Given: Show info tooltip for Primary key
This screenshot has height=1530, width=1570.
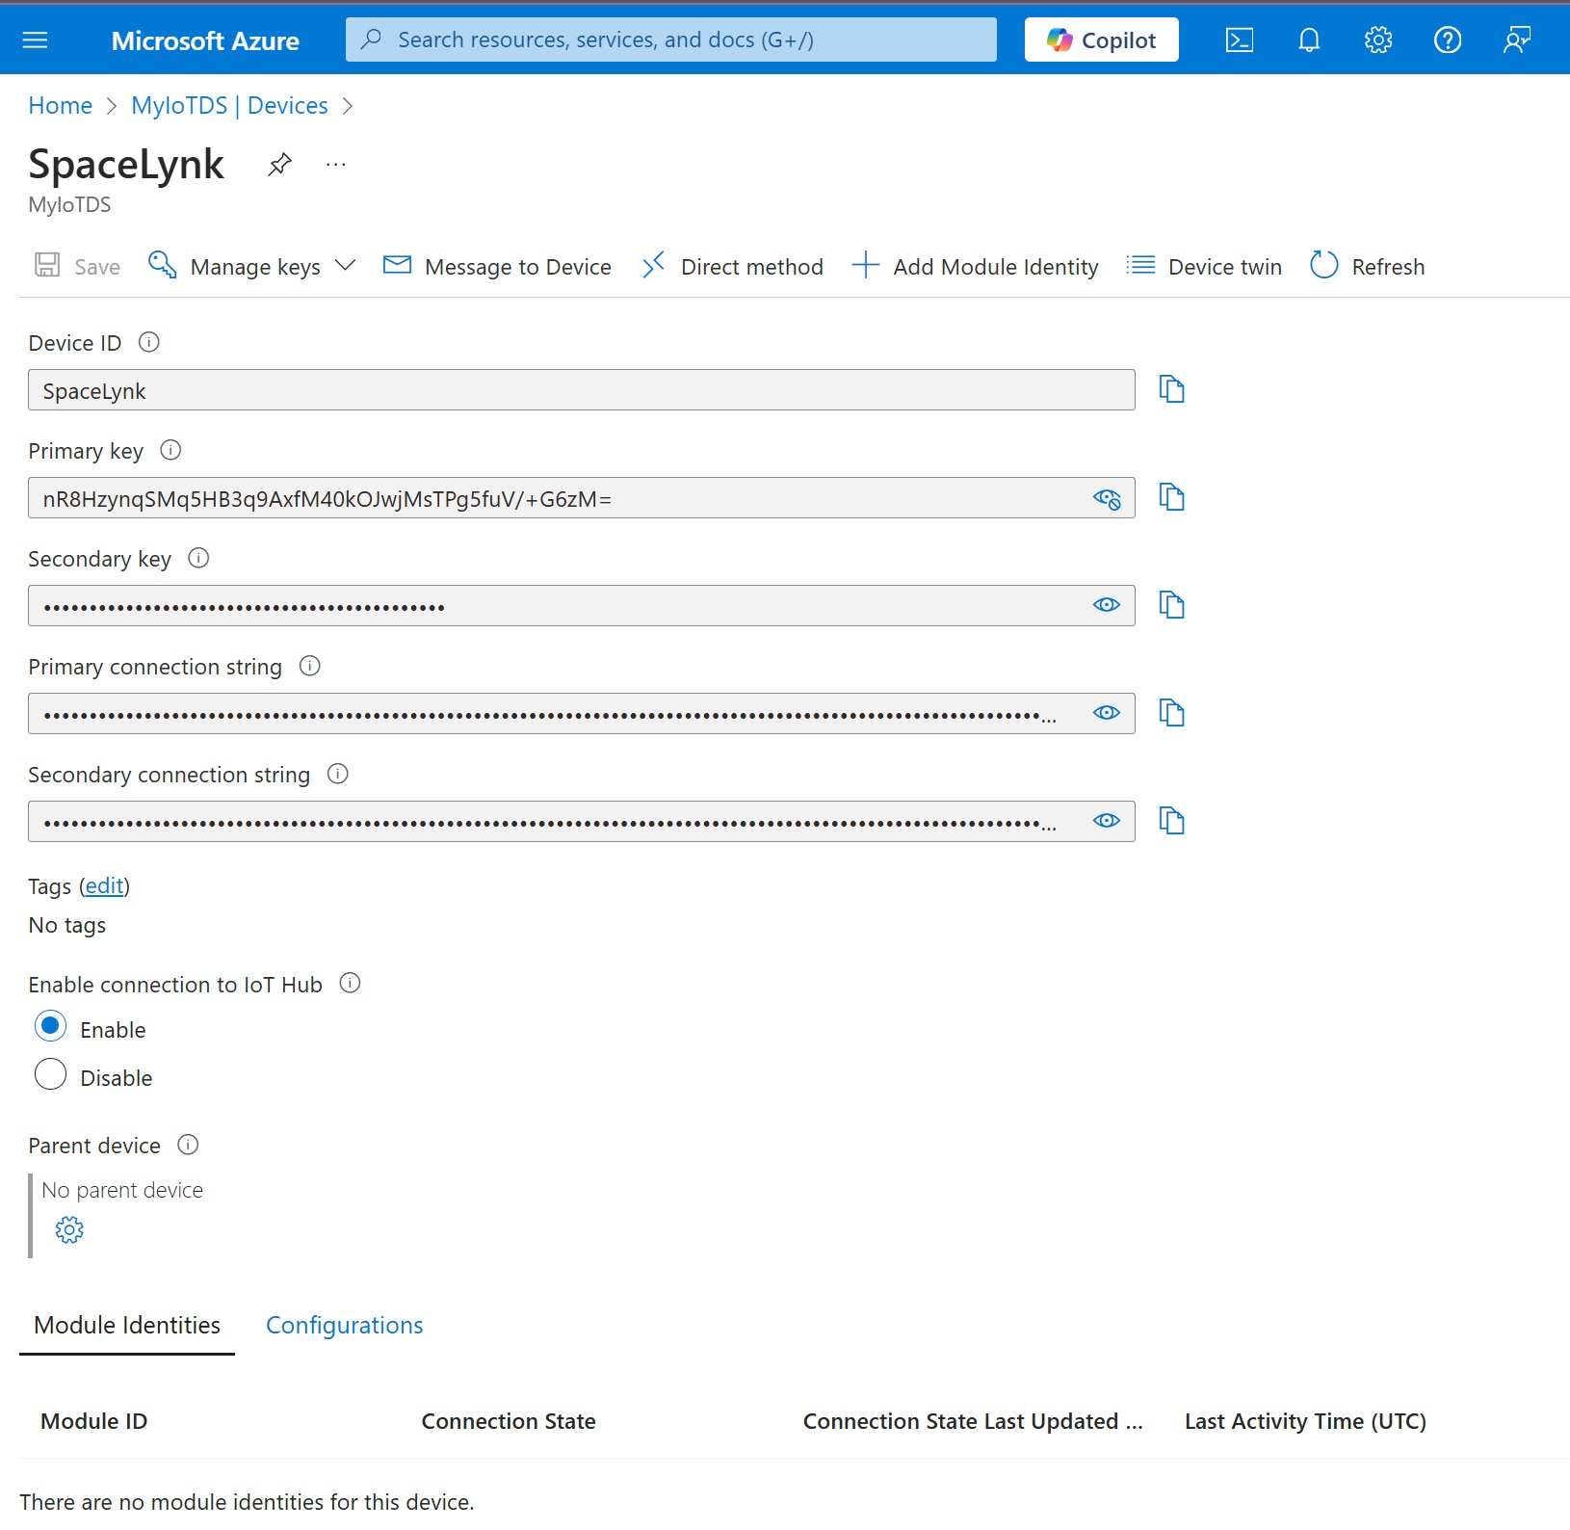Looking at the screenshot, I should tap(170, 450).
